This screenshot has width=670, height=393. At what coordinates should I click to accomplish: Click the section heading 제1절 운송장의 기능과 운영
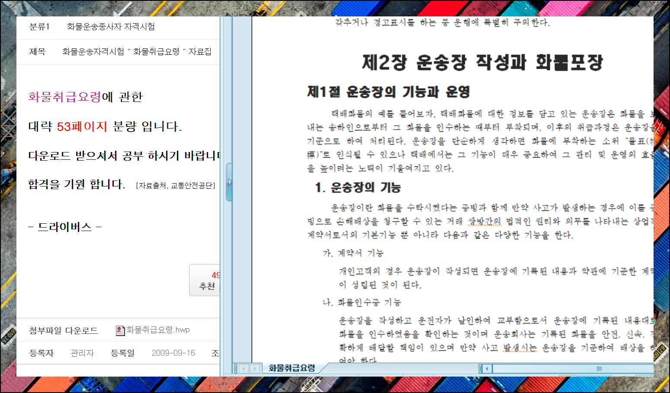coord(388,92)
